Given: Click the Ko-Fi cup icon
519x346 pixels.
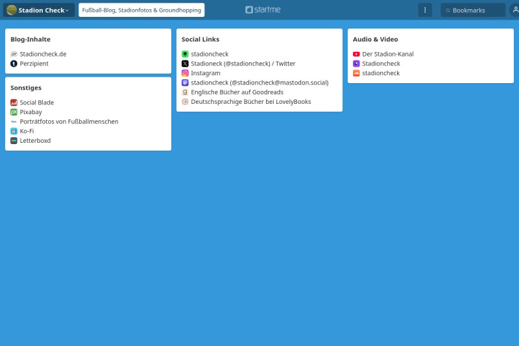Looking at the screenshot, I should coord(14,131).
